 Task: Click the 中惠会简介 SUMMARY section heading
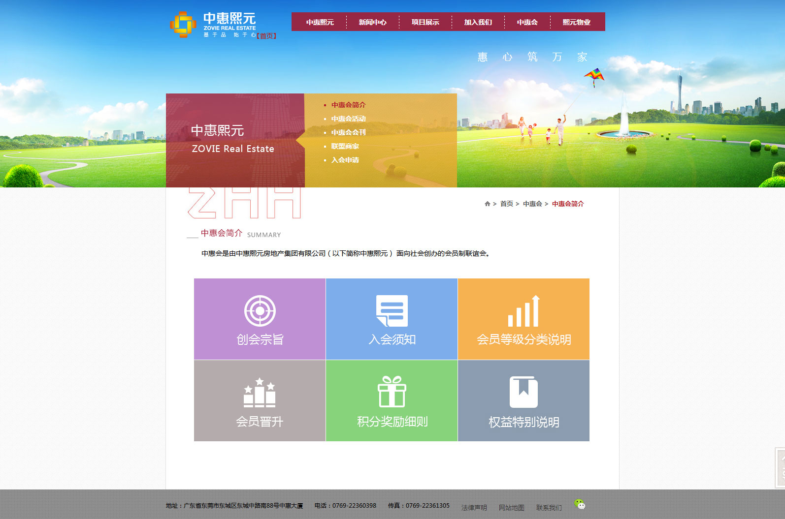241,233
